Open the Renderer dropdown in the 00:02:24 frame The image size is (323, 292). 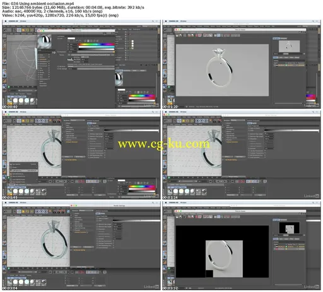[x=238, y=120]
